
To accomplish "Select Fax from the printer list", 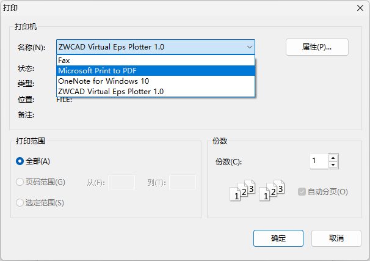I will pyautogui.click(x=64, y=61).
